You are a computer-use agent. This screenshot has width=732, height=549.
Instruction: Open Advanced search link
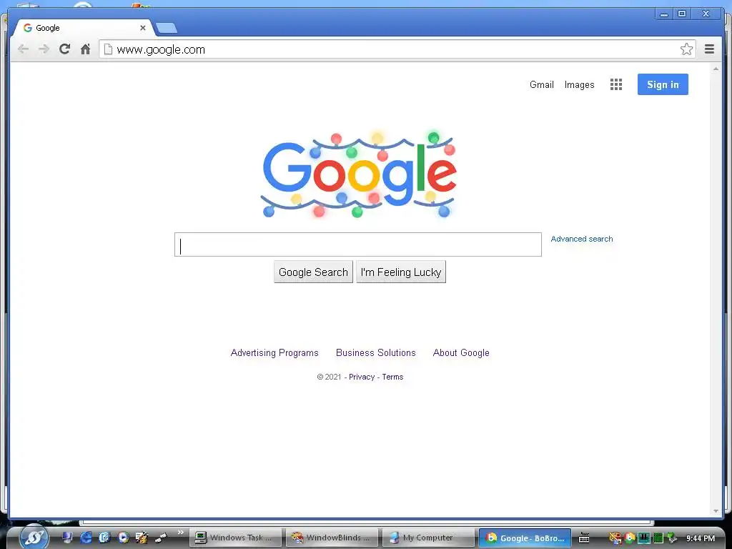(582, 239)
